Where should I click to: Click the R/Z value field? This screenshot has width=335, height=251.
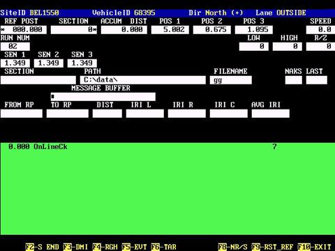click(x=320, y=47)
